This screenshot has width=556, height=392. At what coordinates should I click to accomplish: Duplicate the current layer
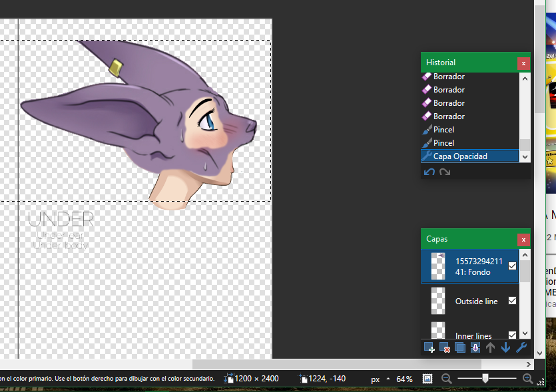coord(459,347)
